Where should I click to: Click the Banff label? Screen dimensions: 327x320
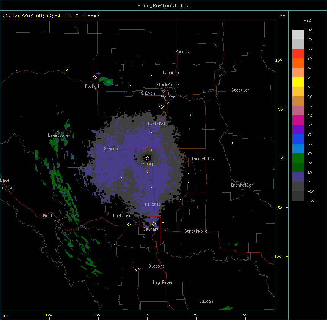coord(47,215)
